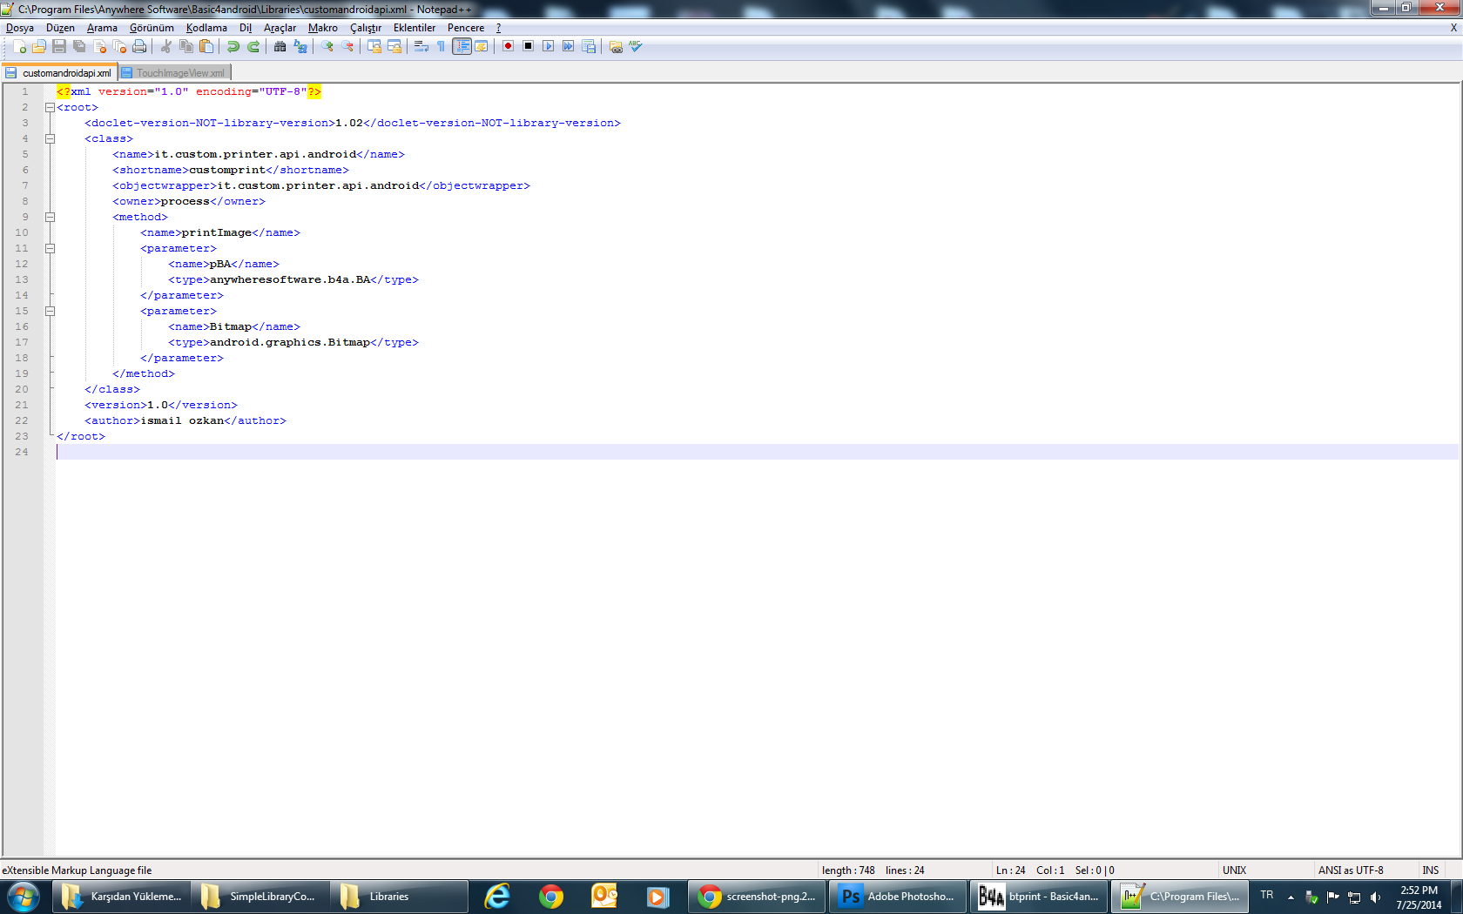Viewport: 1463px width, 914px height.
Task: Open the Kodlama menu
Action: pyautogui.click(x=206, y=28)
